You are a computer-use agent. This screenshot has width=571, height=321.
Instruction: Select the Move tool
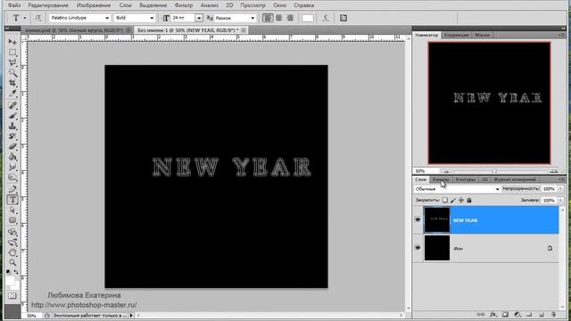click(x=12, y=42)
